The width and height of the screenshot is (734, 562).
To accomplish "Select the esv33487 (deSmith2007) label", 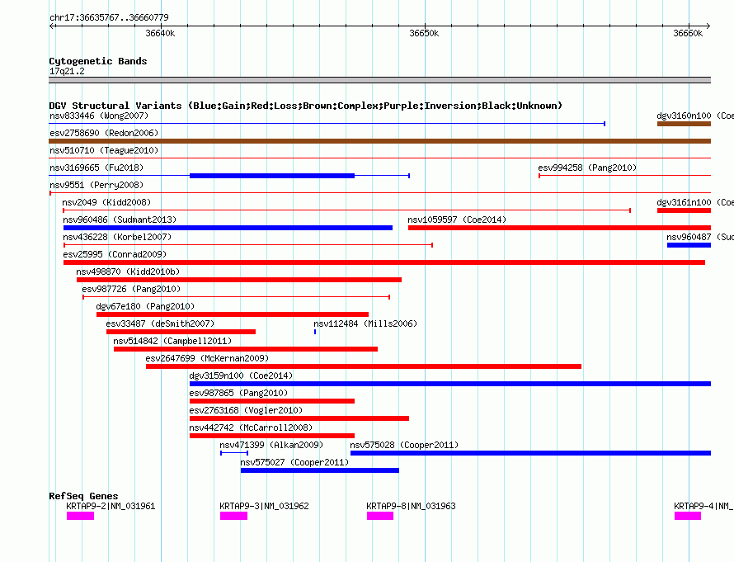I will pyautogui.click(x=160, y=324).
